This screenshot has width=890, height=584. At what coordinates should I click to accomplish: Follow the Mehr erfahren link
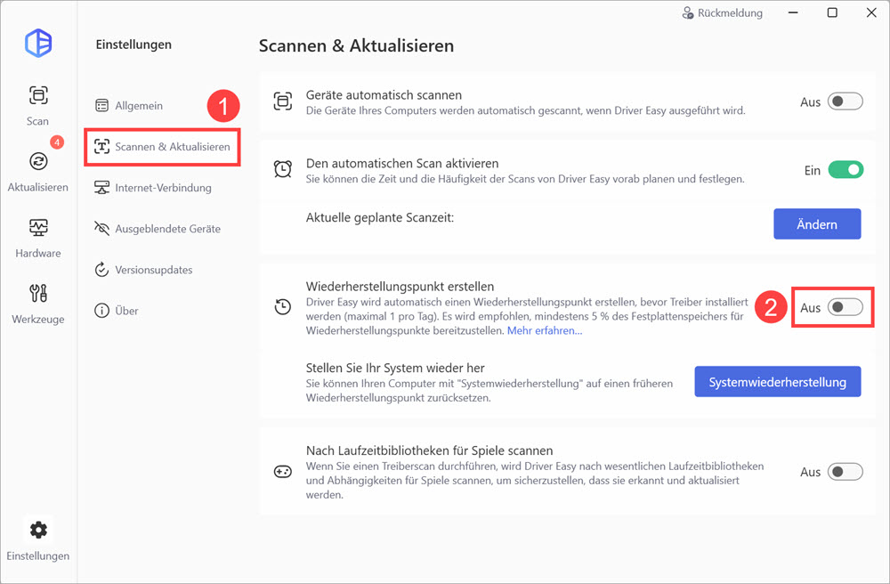(x=545, y=331)
